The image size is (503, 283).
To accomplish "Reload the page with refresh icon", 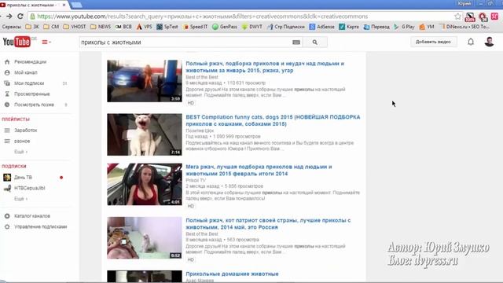I will click(x=20, y=16).
